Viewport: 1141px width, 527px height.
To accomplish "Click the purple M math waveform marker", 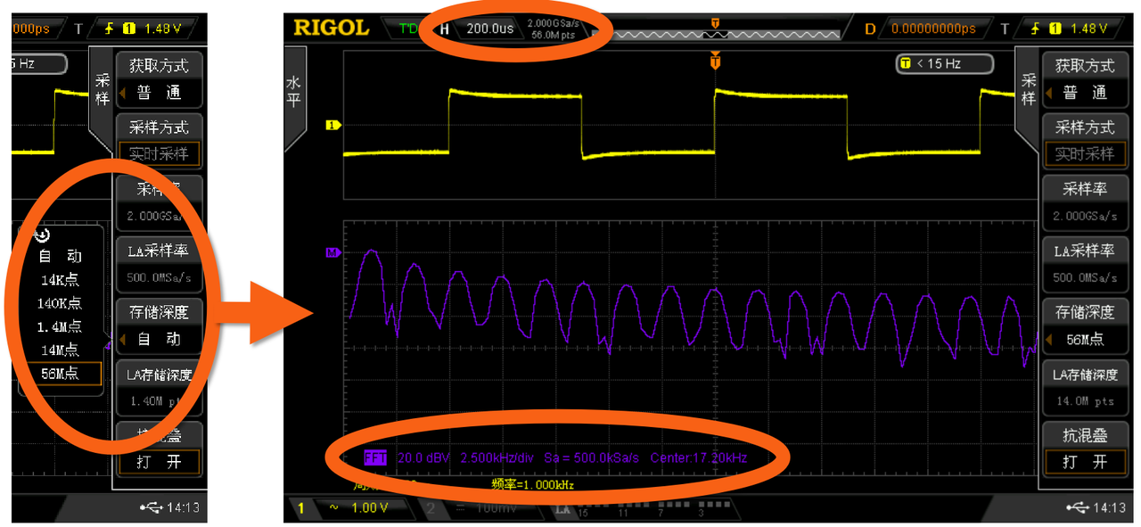I will (333, 253).
